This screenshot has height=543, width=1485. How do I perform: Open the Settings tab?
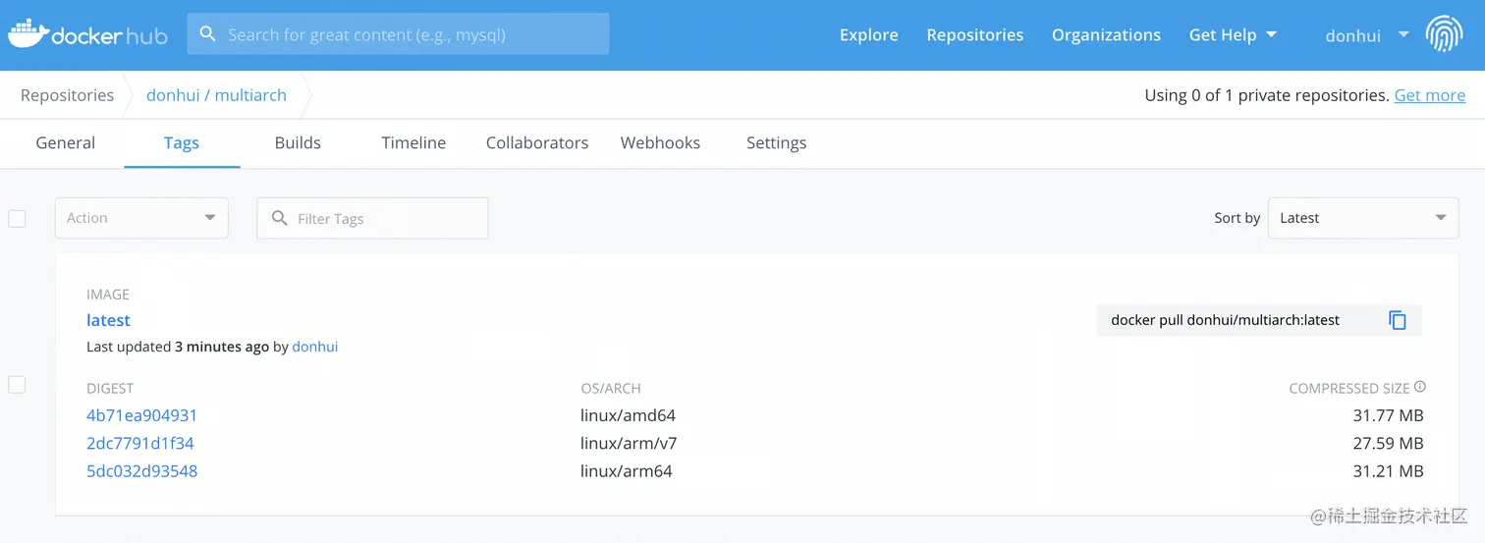tap(776, 142)
